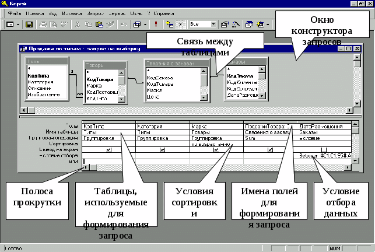Open the Справка help menu
Screen dimensions: 375x252
point(163,13)
